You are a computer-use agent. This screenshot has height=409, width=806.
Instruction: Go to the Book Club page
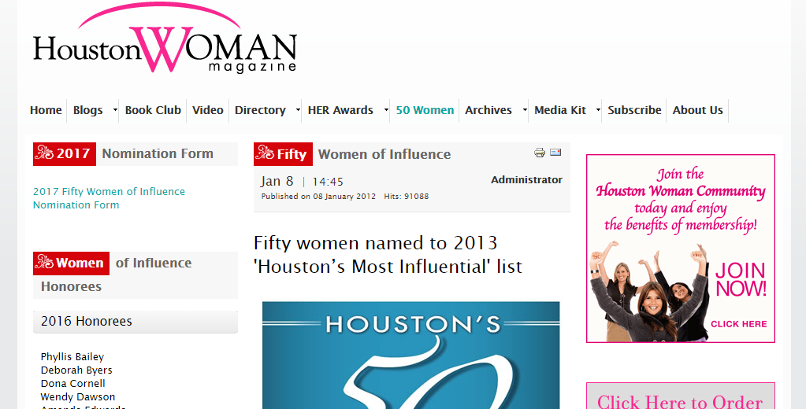(x=153, y=110)
